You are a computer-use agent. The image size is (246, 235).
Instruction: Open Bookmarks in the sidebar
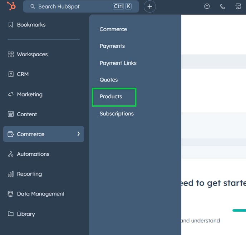pos(31,25)
